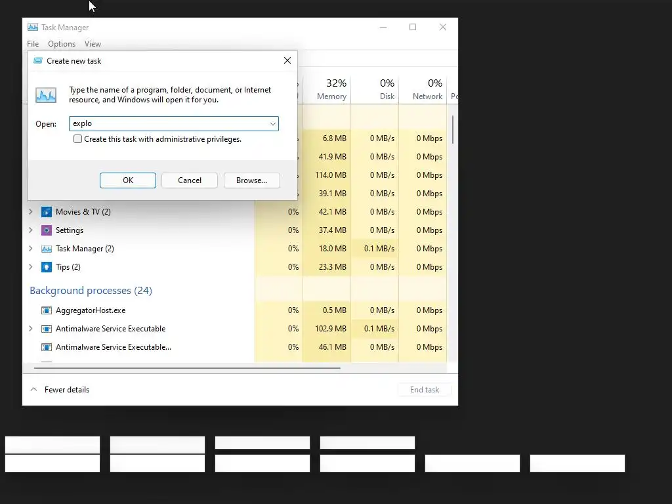
Task: Collapse view with Fewer details chevron
Action: pos(33,390)
